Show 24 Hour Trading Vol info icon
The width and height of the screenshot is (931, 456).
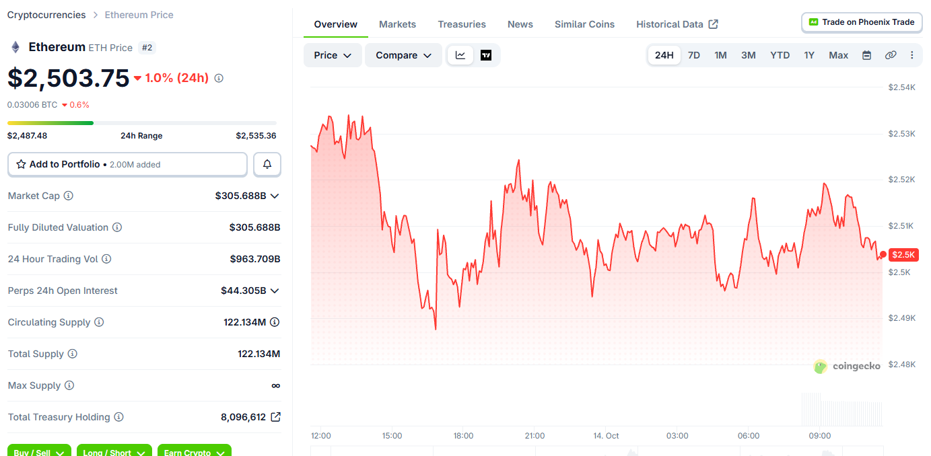(x=106, y=259)
